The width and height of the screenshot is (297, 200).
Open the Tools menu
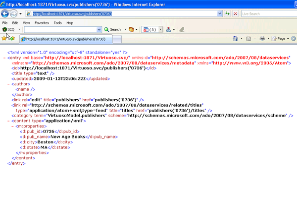coord(57,23)
